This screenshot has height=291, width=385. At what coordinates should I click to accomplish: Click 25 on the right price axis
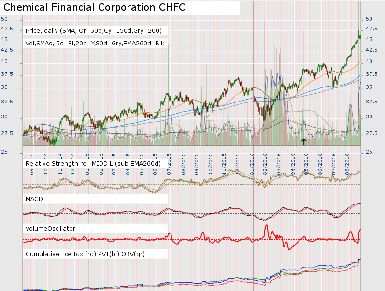(369, 152)
